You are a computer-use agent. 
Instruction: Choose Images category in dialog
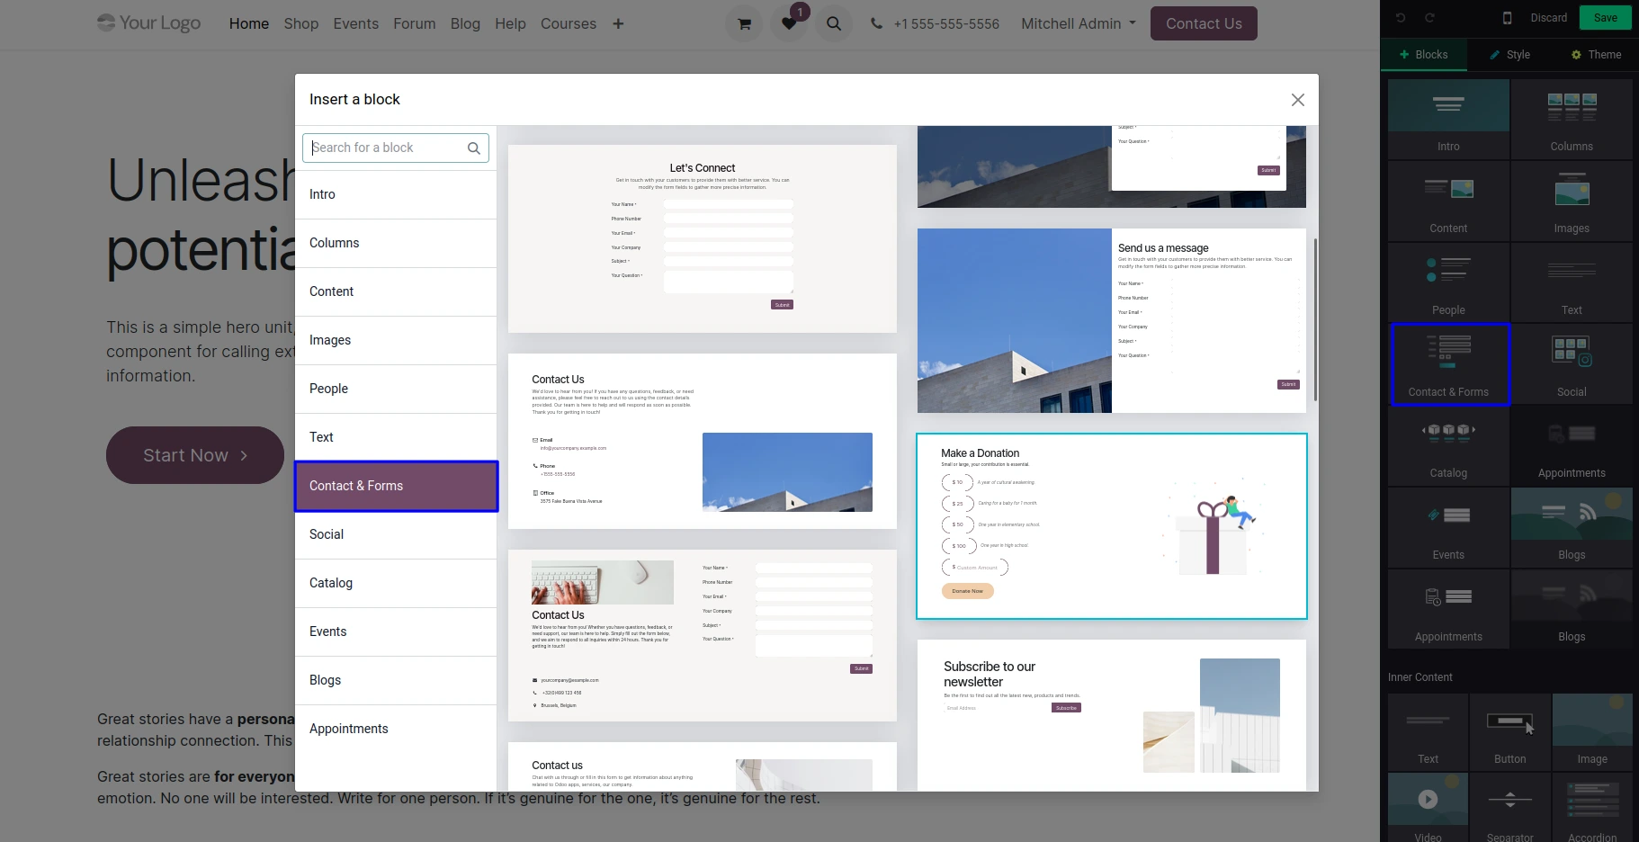pos(396,340)
